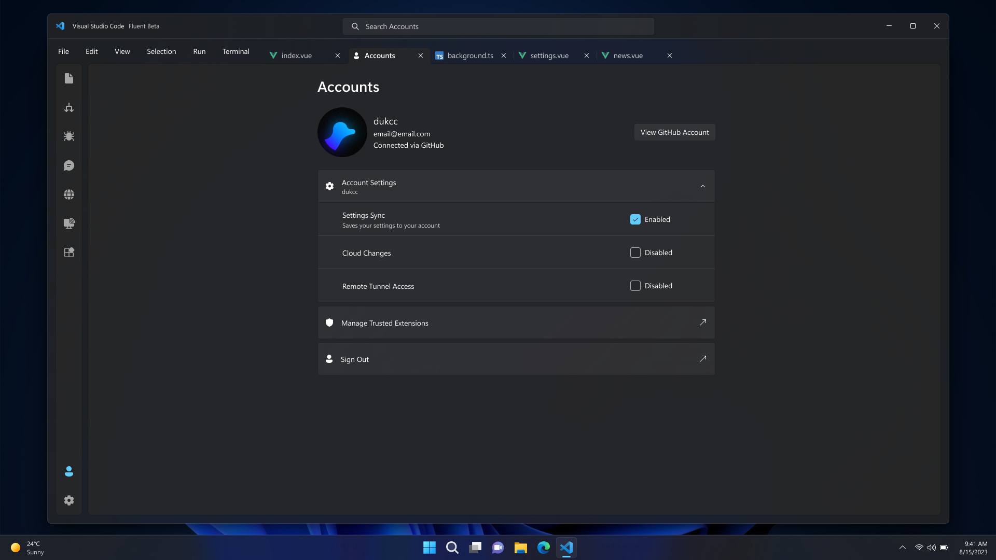This screenshot has width=996, height=560.
Task: Click the Cloud Changes label
Action: [x=366, y=253]
